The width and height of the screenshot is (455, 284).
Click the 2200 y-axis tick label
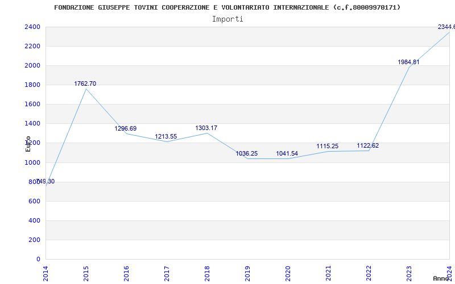(32, 47)
